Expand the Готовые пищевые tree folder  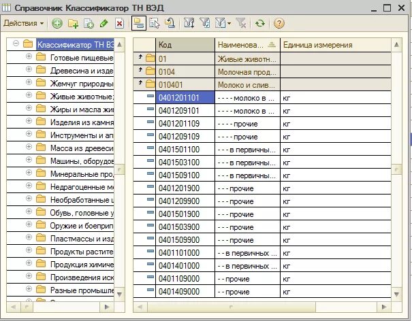(x=29, y=56)
